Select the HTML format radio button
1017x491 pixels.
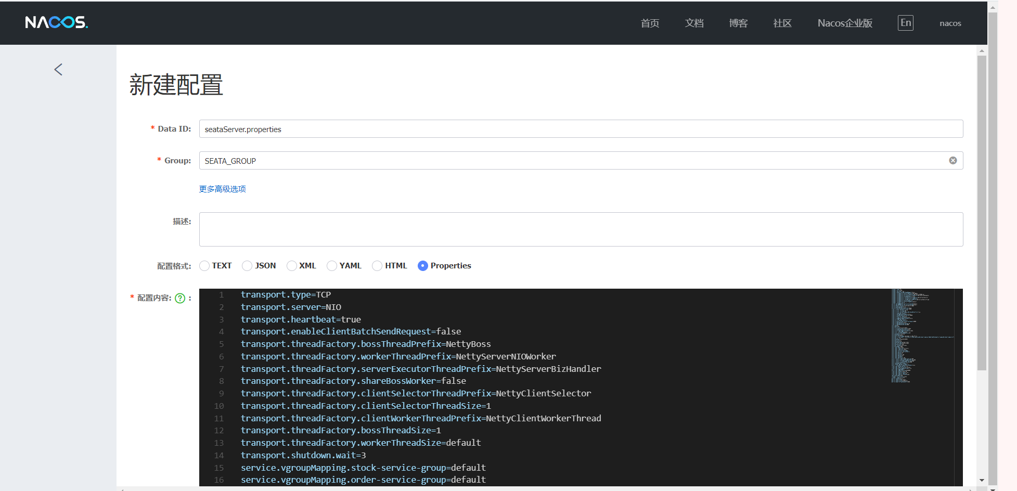click(377, 266)
